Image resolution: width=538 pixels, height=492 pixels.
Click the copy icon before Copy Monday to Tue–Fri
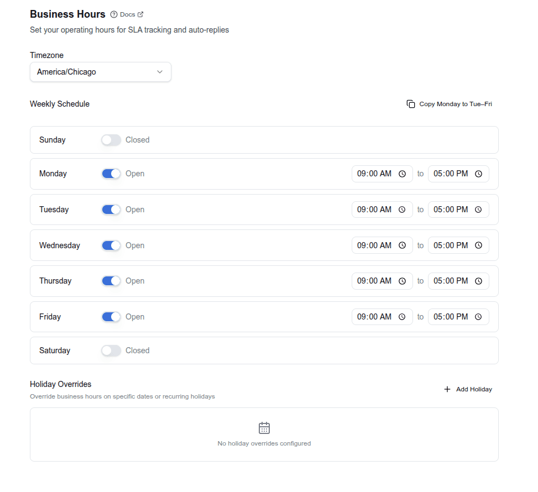(410, 103)
